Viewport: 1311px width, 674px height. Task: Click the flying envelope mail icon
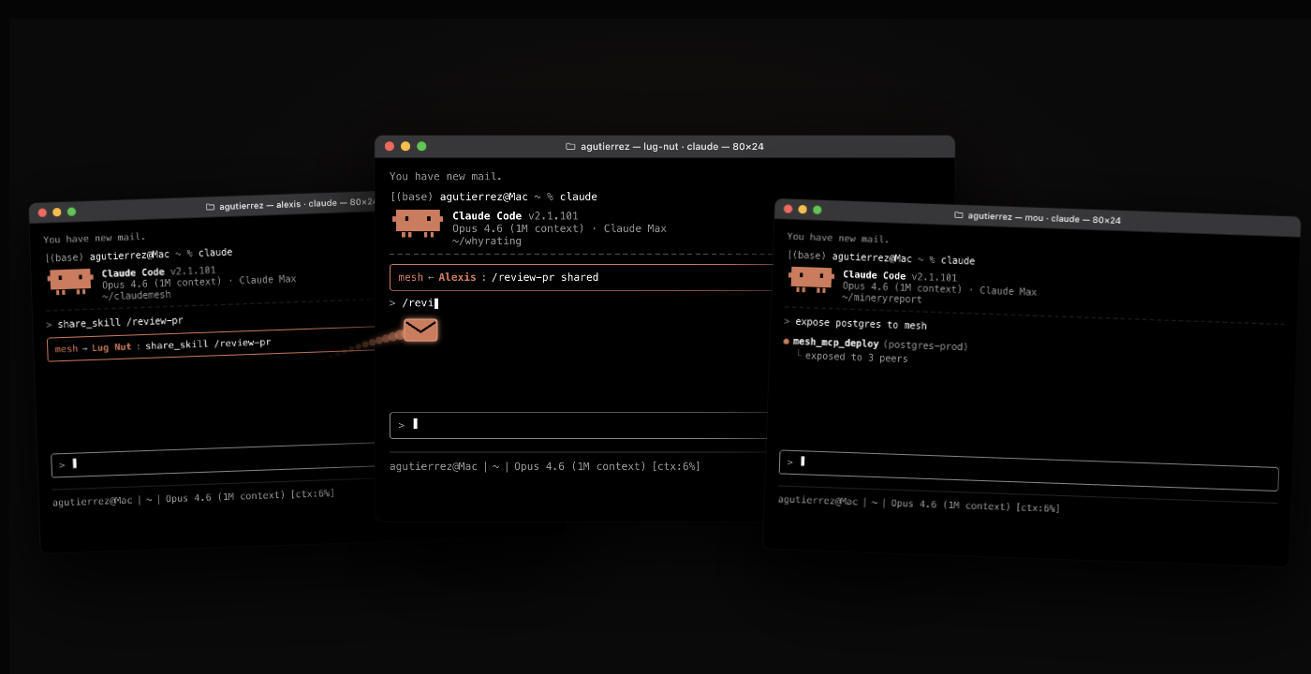coord(420,330)
